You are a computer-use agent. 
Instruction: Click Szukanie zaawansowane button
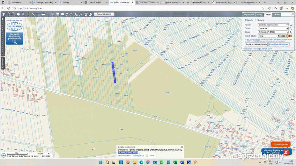click(256, 44)
